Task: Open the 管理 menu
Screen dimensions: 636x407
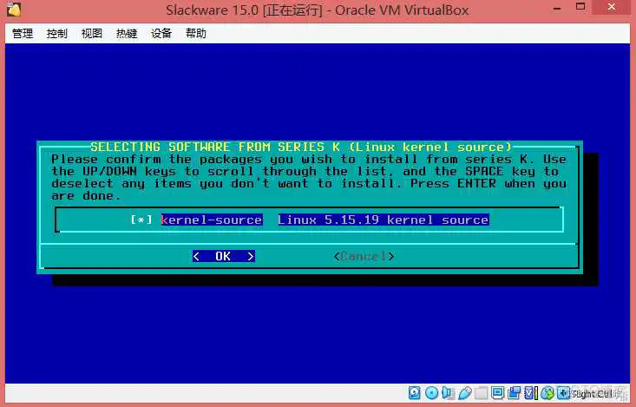Action: click(x=23, y=33)
